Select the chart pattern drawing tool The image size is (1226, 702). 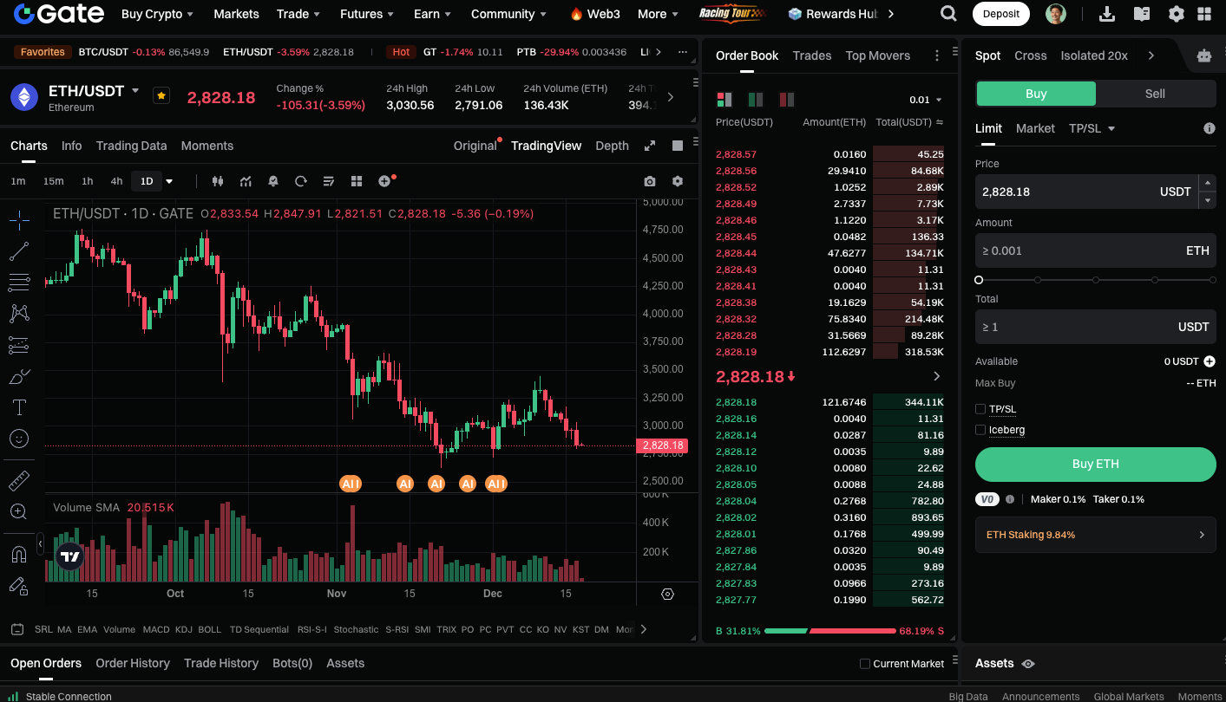coord(19,314)
